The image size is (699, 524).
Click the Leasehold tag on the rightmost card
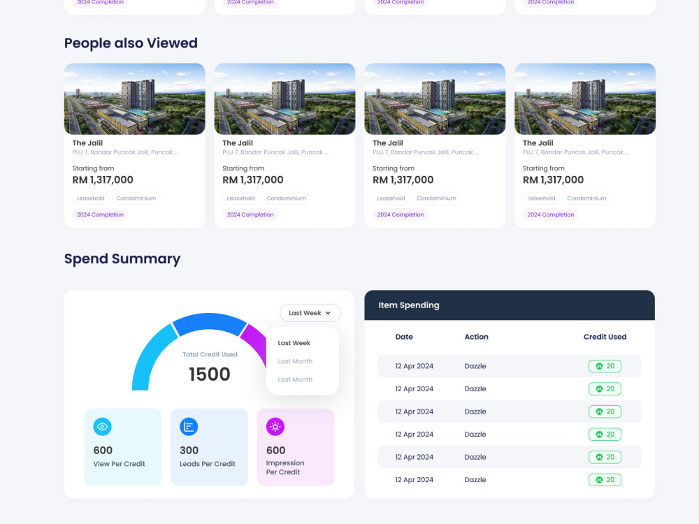541,198
